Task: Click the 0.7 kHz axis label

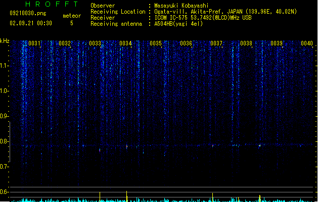Action: (4, 167)
